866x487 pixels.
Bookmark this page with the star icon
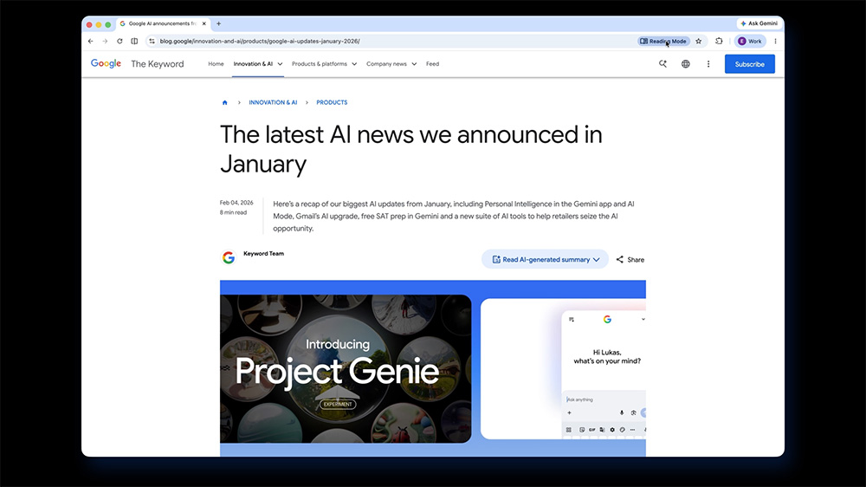coord(699,41)
